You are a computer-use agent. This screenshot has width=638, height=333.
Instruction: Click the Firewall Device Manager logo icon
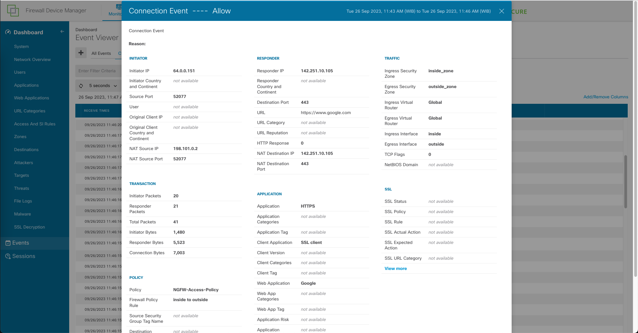(x=13, y=11)
